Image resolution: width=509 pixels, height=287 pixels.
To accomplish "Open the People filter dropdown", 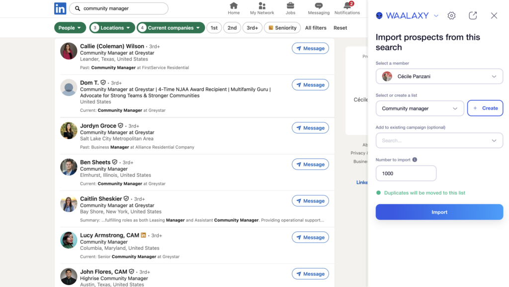I will 70,28.
